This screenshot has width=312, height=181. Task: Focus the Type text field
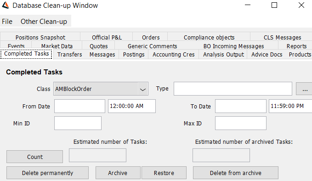(233, 89)
